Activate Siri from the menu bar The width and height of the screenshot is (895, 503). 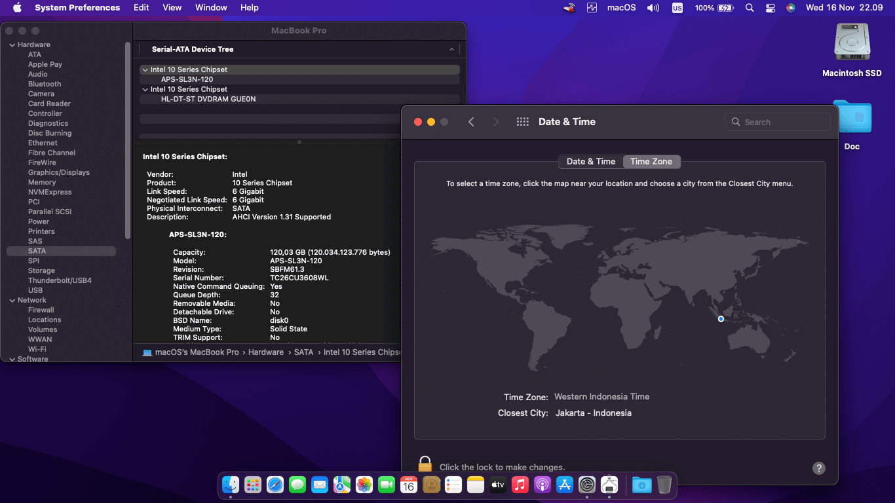click(791, 8)
